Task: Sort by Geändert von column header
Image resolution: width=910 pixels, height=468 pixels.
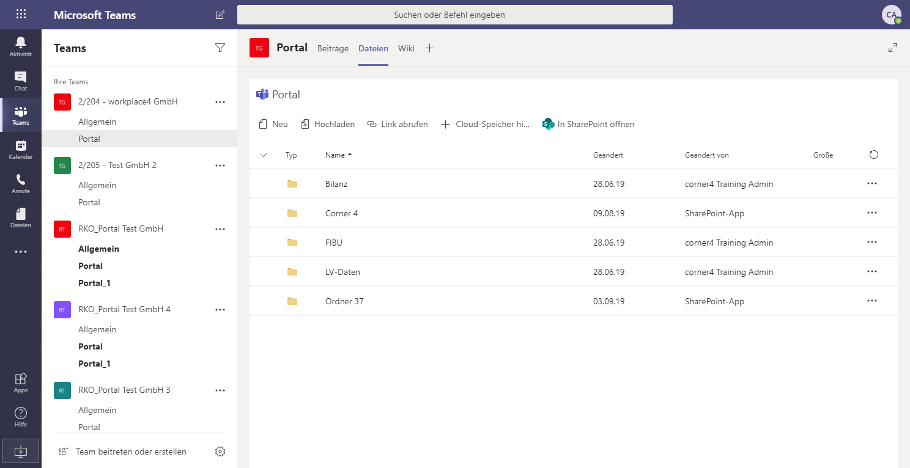Action: pos(706,155)
